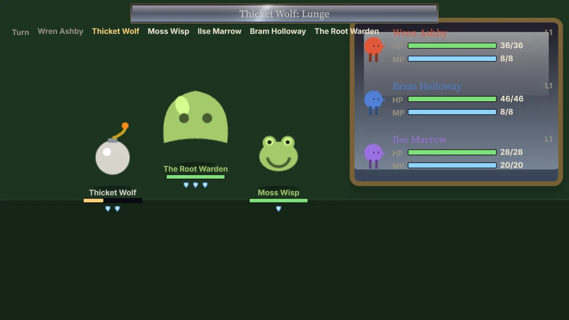
Task: Select Thicket Wolf in the turn order
Action: (x=116, y=31)
